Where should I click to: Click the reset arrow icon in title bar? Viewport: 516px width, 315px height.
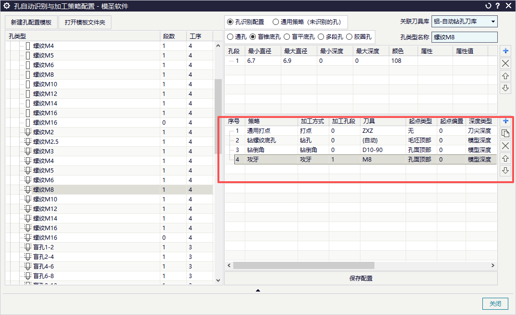pyautogui.click(x=488, y=6)
